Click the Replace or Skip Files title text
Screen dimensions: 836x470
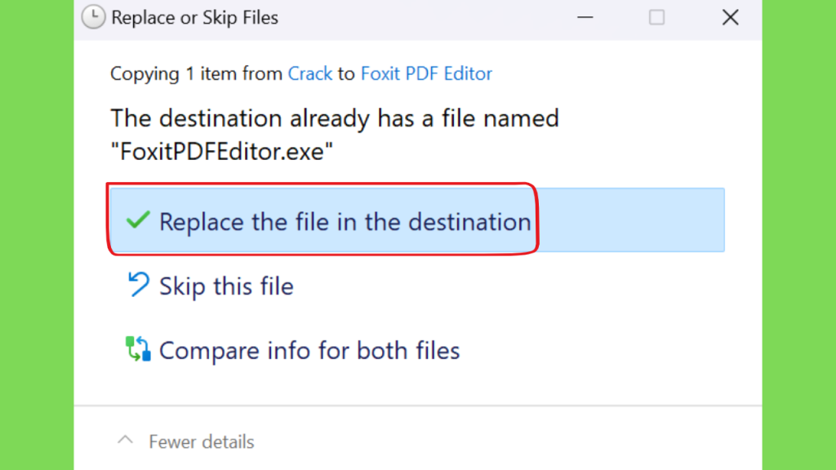194,18
